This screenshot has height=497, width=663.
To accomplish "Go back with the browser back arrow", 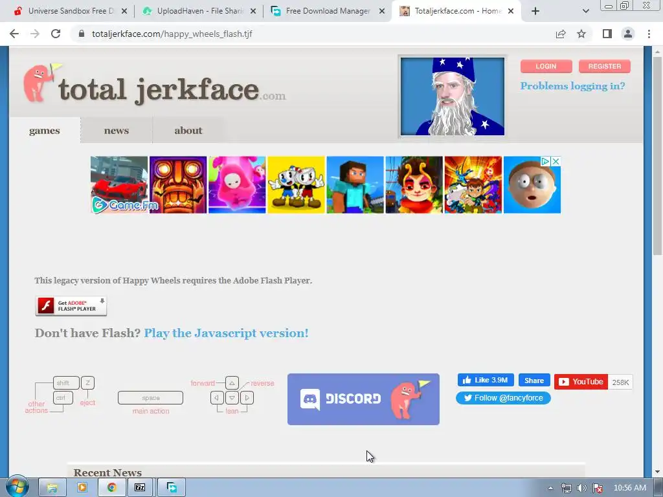I will click(x=14, y=34).
